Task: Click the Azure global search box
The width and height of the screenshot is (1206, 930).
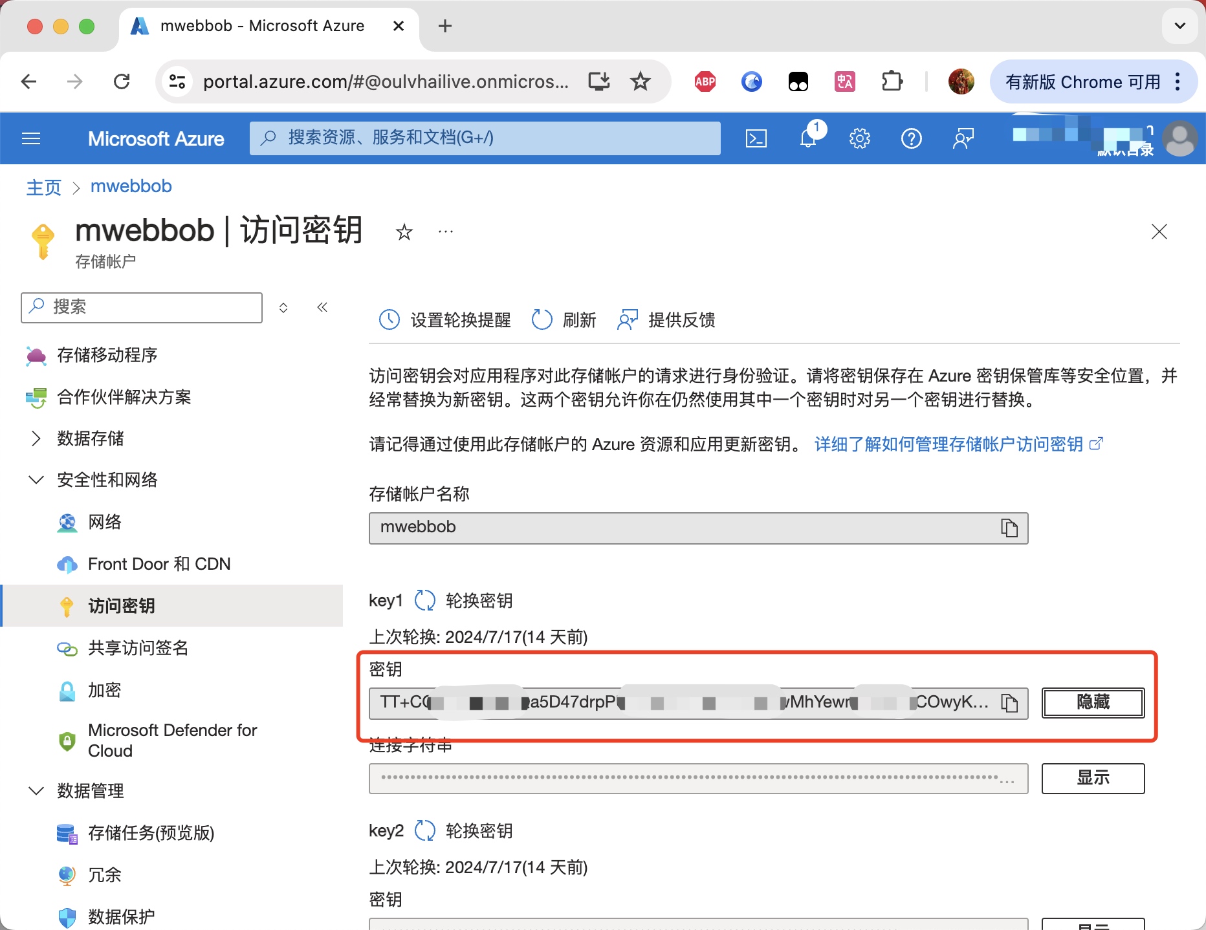Action: (x=485, y=138)
